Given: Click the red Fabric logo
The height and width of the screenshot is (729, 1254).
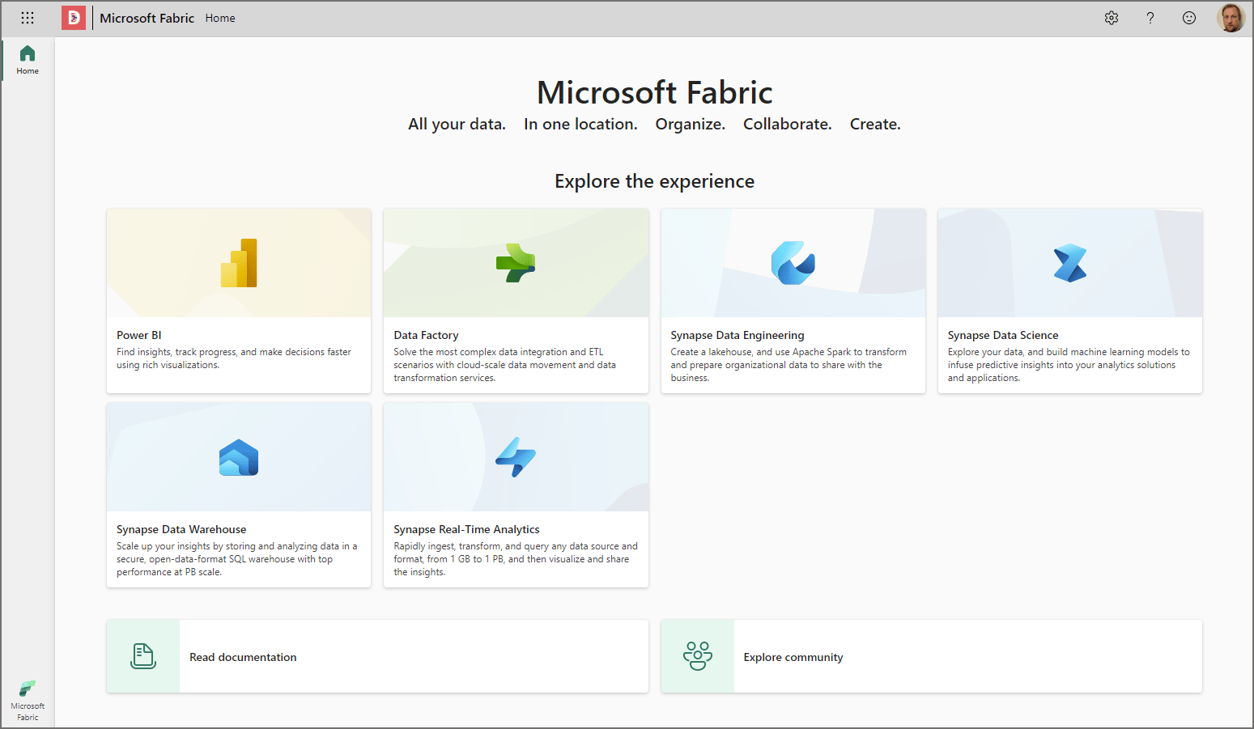Looking at the screenshot, I should (x=74, y=17).
